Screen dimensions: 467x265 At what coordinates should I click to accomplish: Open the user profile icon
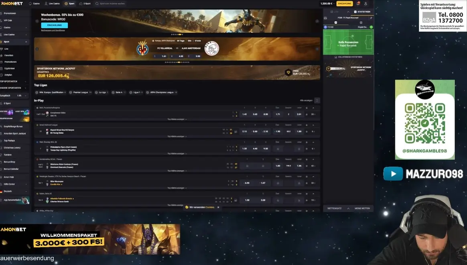pos(365,4)
